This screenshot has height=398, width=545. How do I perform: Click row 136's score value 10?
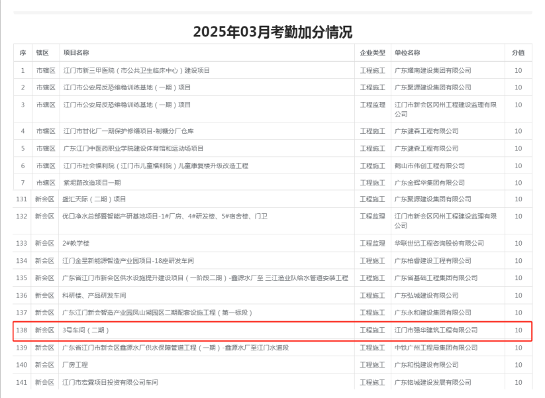click(x=519, y=295)
